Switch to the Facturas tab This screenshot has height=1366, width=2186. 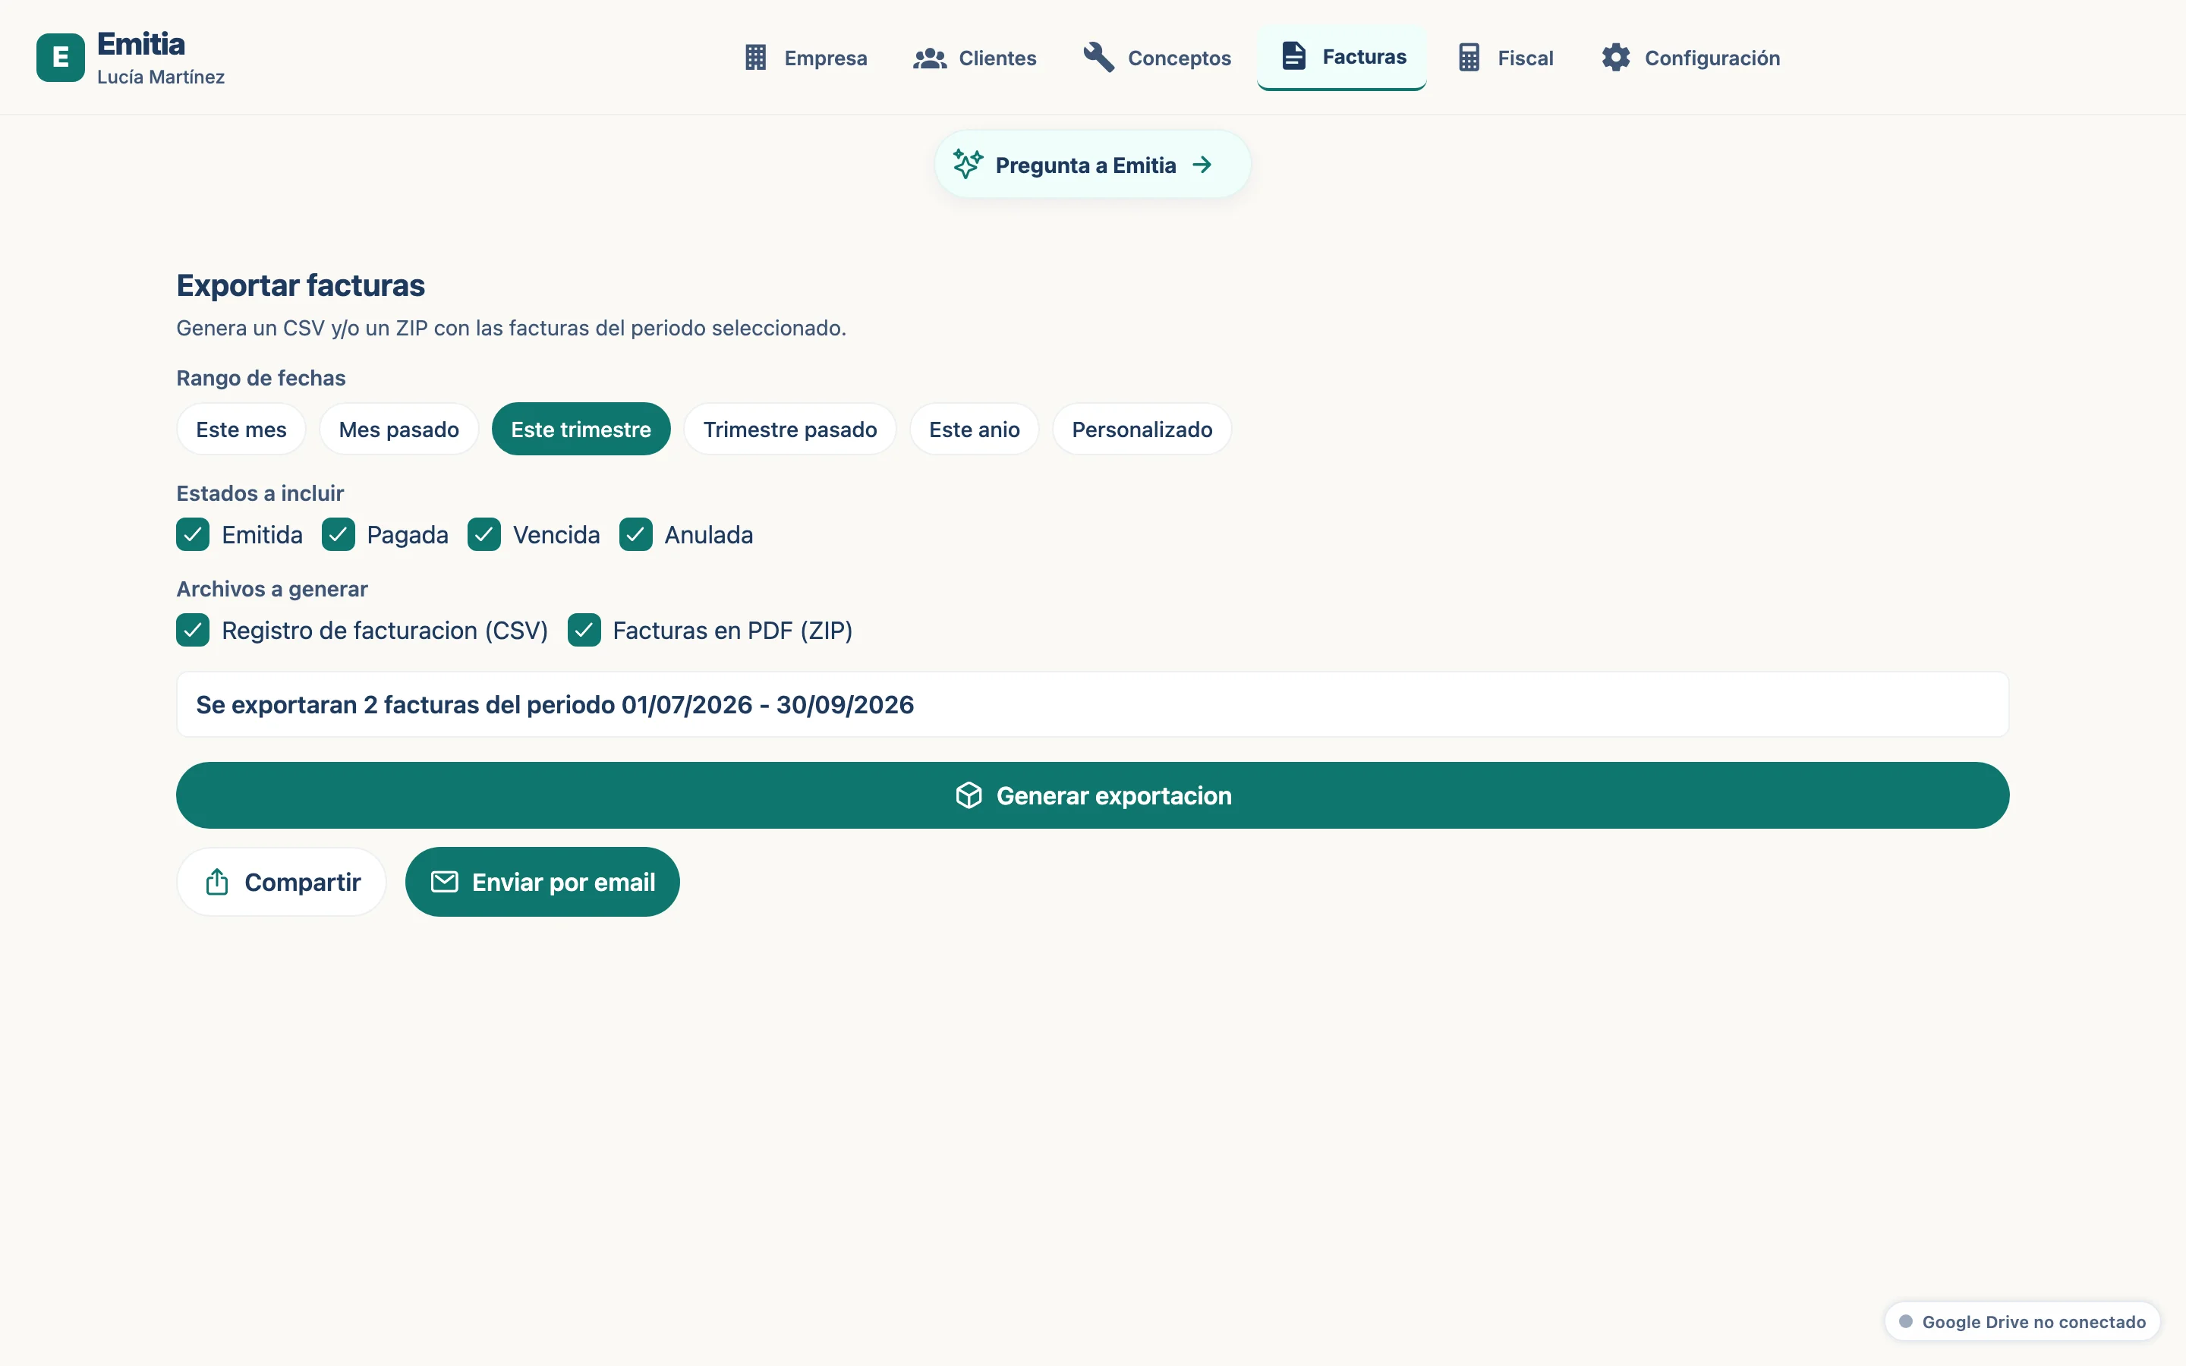tap(1341, 57)
